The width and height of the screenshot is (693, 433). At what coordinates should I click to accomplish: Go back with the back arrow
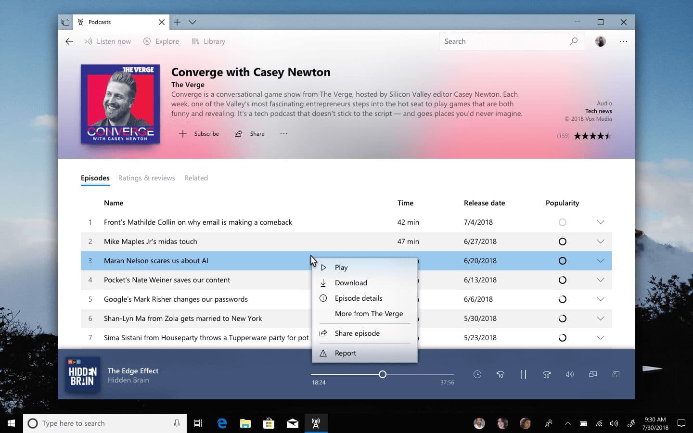[69, 41]
